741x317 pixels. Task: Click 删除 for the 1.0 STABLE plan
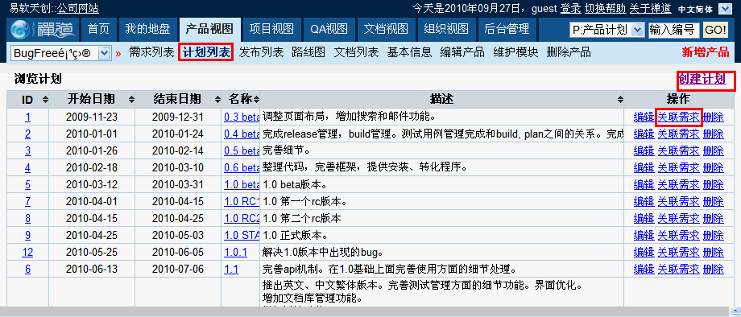coord(713,235)
